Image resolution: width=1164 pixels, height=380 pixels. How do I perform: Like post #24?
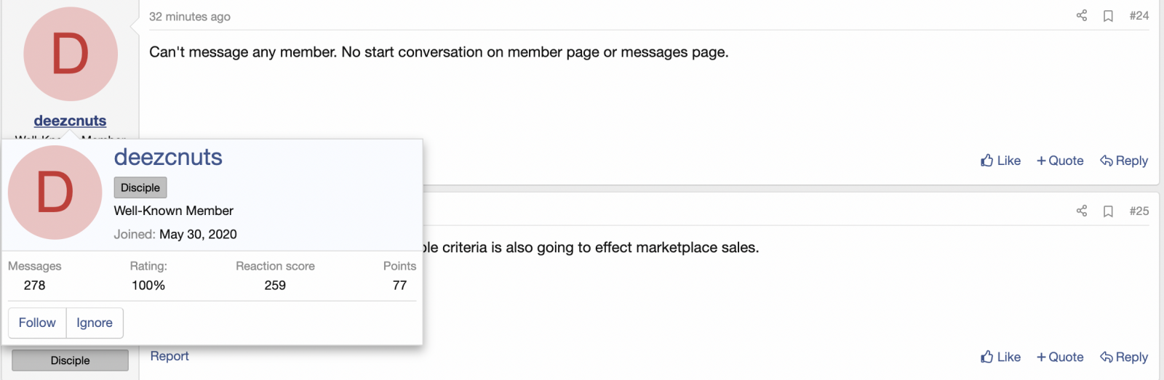(x=1000, y=161)
